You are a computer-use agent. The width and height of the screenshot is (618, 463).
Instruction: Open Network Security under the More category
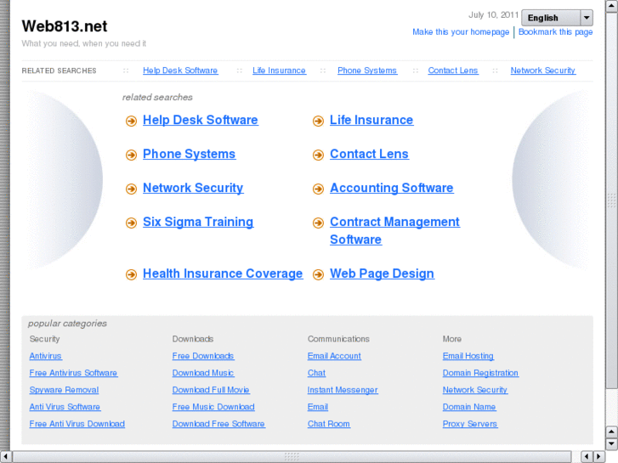click(x=475, y=390)
